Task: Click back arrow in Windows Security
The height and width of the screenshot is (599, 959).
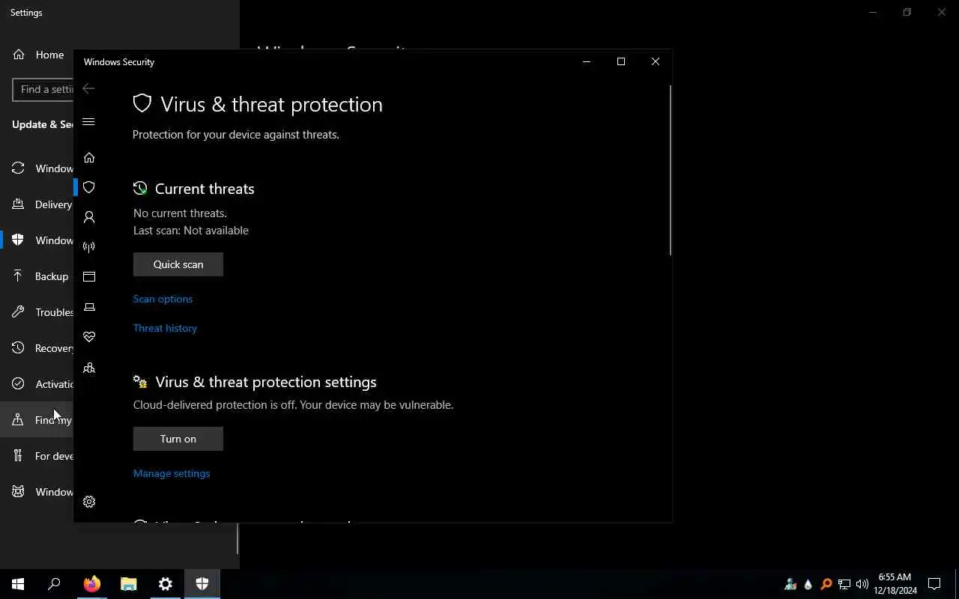Action: [x=88, y=88]
